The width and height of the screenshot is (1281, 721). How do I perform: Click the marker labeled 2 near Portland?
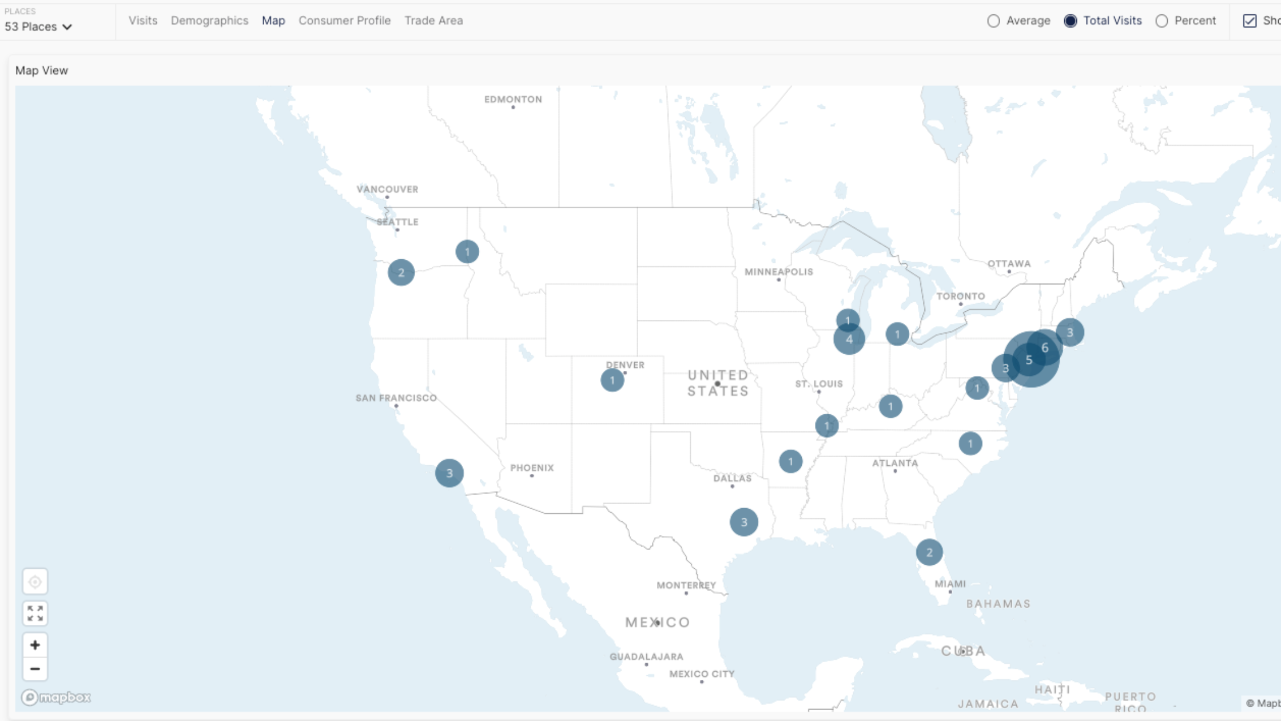click(x=401, y=272)
